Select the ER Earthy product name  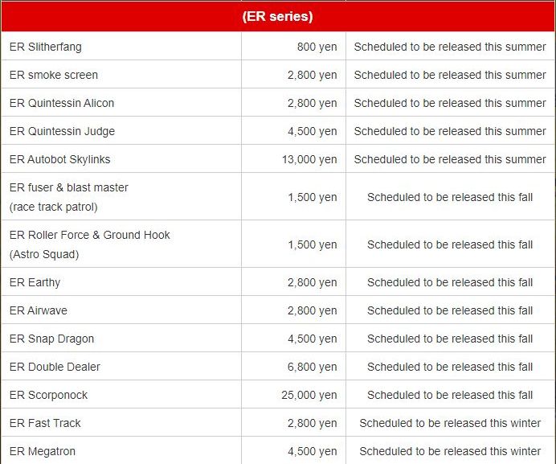coord(35,282)
